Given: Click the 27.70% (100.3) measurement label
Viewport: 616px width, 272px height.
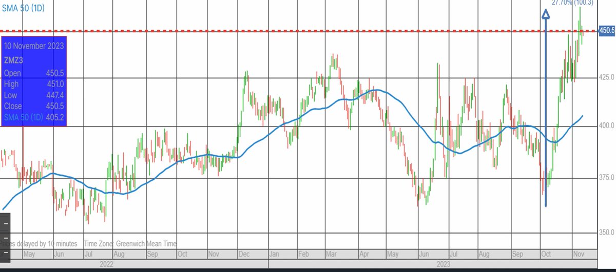Looking at the screenshot, I should [x=573, y=3].
